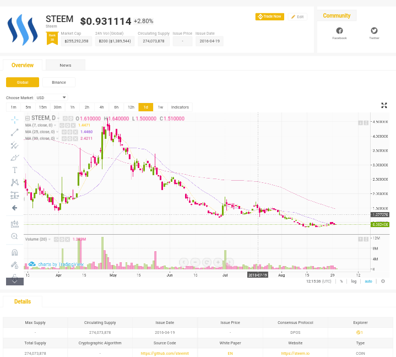Switch to the Overview tab

[23, 65]
